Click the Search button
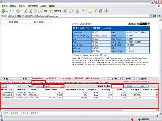The height and width of the screenshot is (121, 162). tap(130, 86)
